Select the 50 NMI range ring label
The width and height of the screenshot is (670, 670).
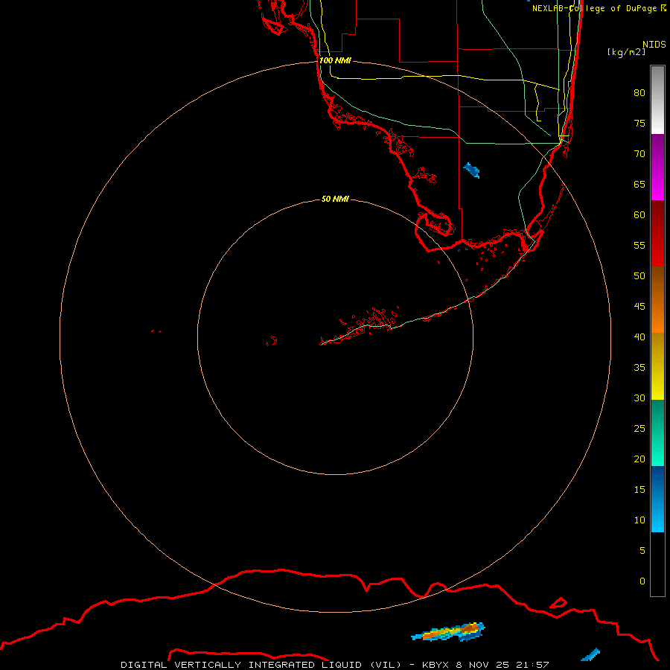coord(335,199)
